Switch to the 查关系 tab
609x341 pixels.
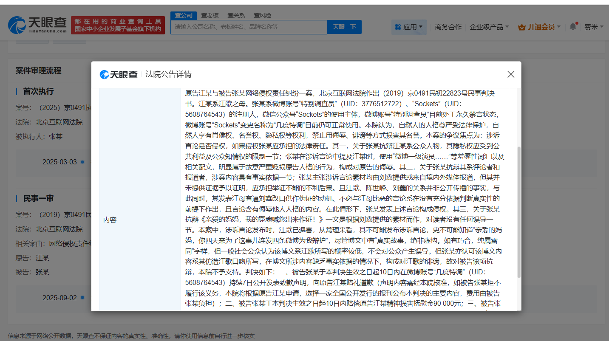pyautogui.click(x=236, y=15)
